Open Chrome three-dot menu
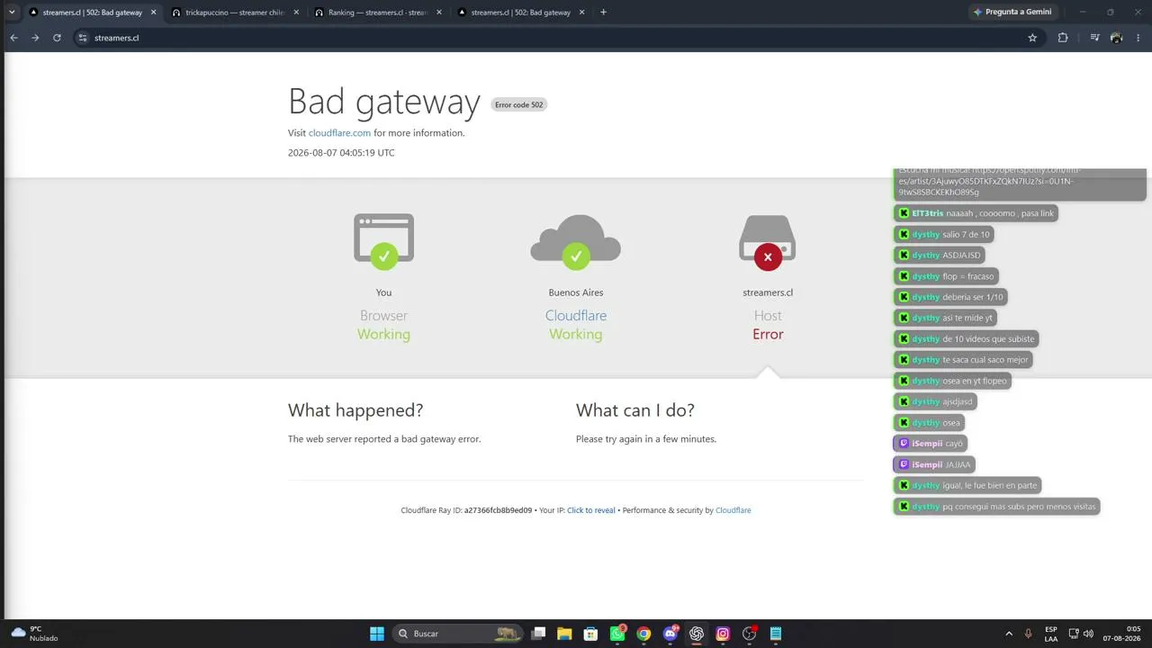The width and height of the screenshot is (1152, 648). click(1138, 38)
